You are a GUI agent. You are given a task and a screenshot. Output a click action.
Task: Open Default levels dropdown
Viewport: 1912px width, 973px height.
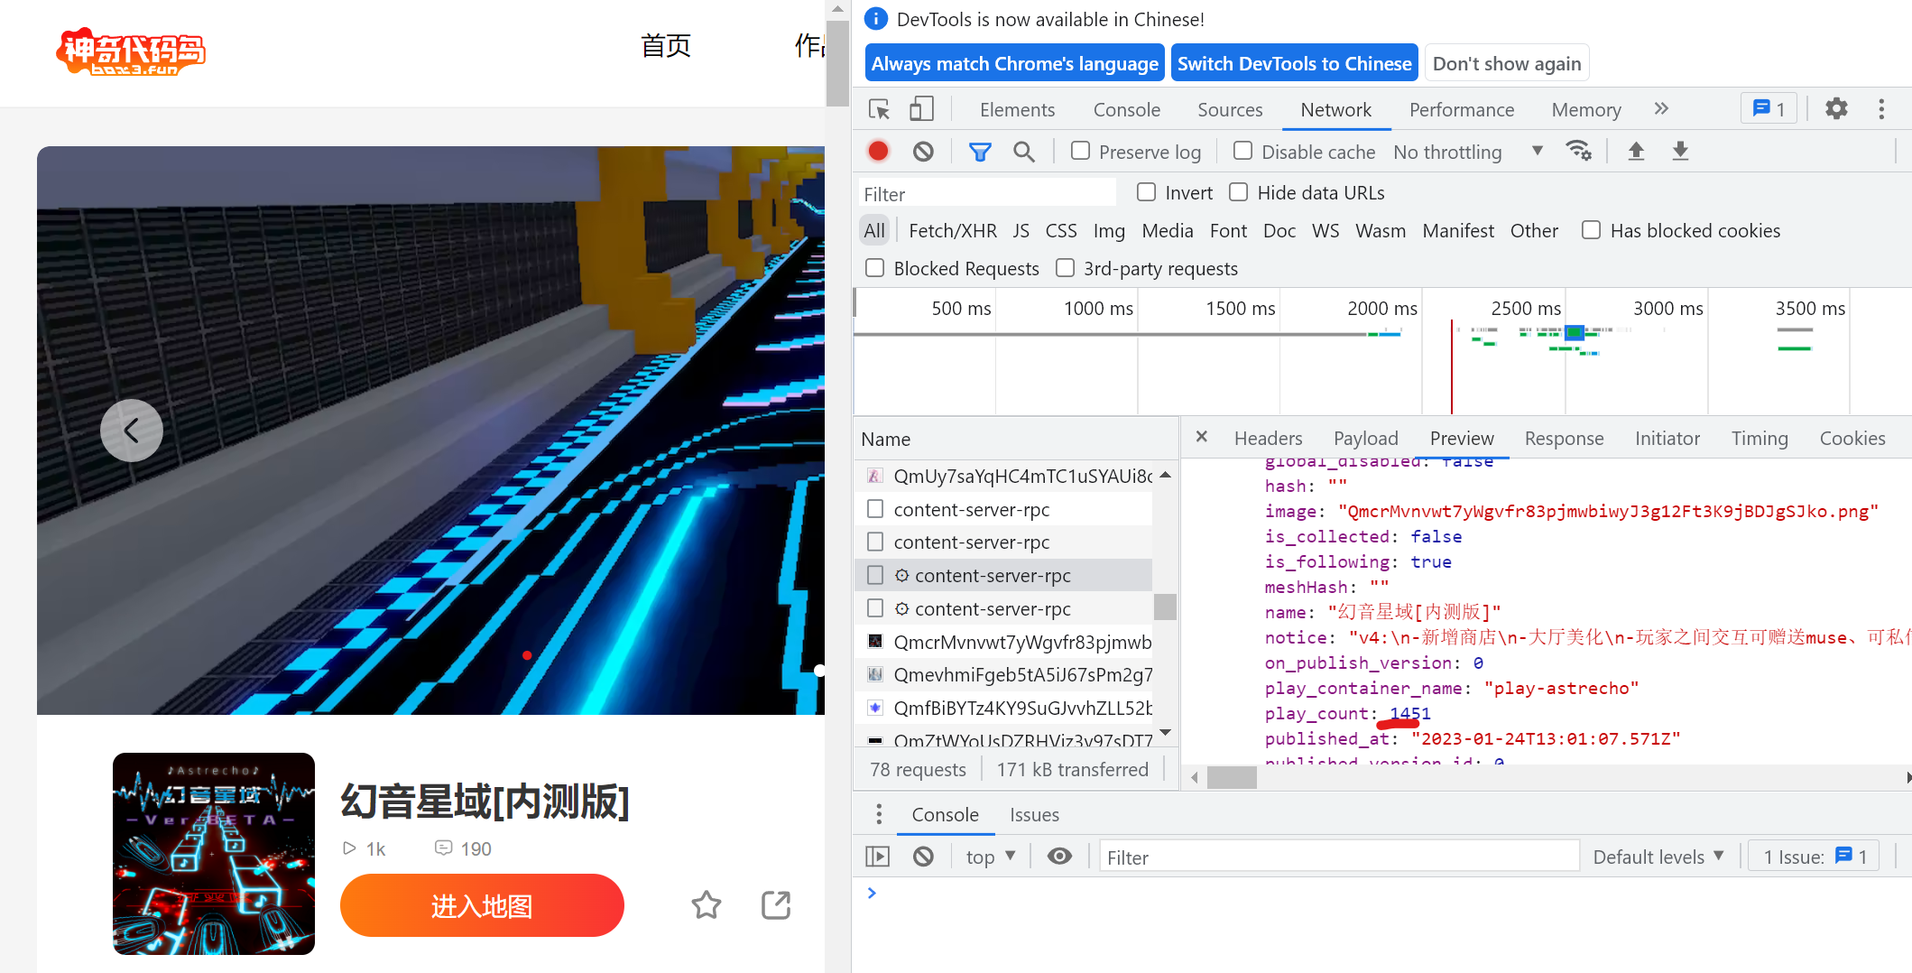pos(1658,857)
